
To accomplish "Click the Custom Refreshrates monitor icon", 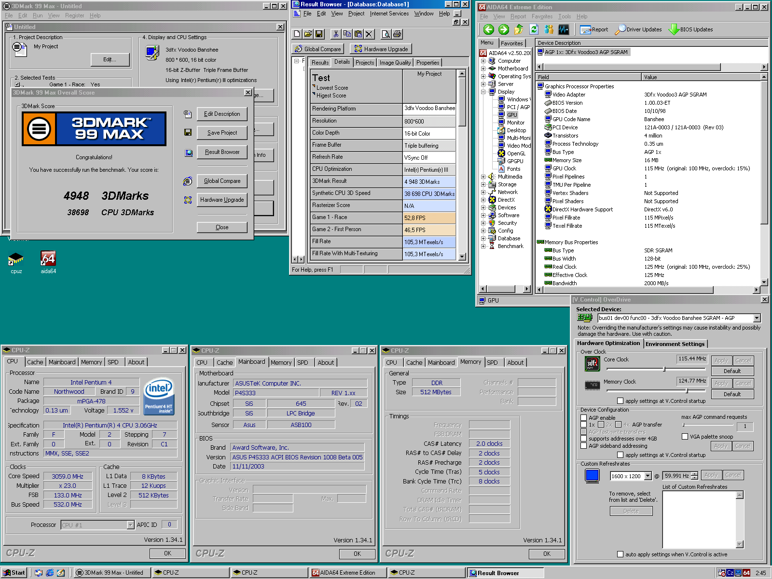I will coord(592,476).
